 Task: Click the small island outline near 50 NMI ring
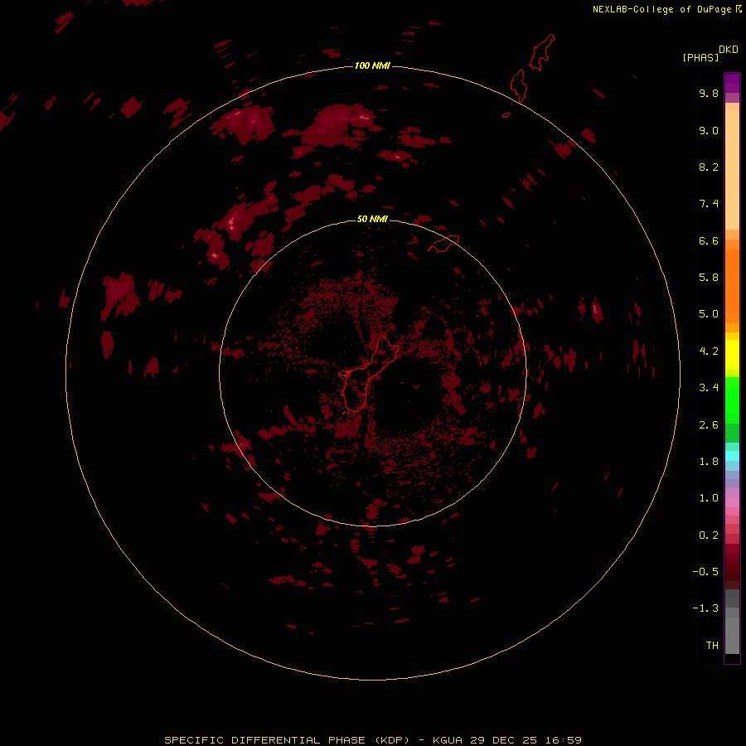pos(443,244)
